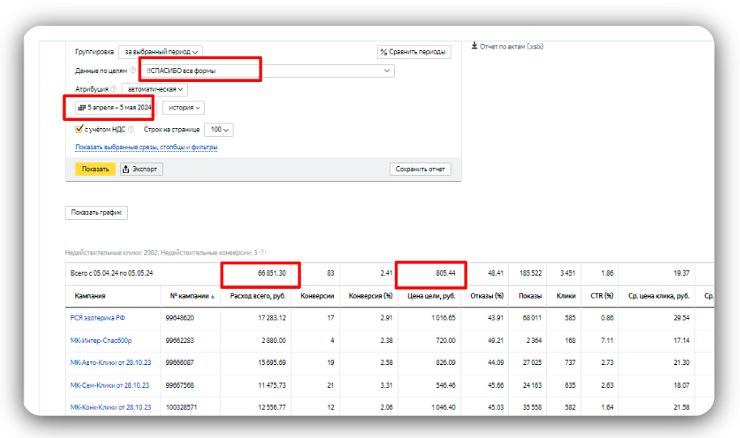Open the Строк на странице dropdown

pos(219,129)
